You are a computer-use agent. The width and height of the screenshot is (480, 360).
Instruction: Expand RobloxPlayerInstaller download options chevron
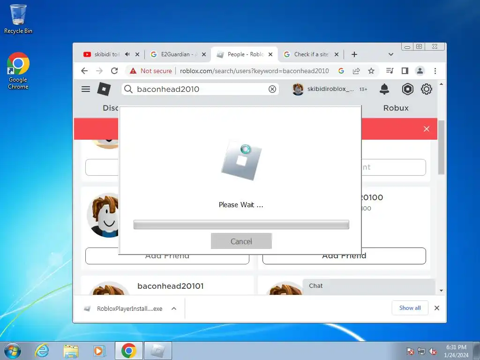point(174,308)
